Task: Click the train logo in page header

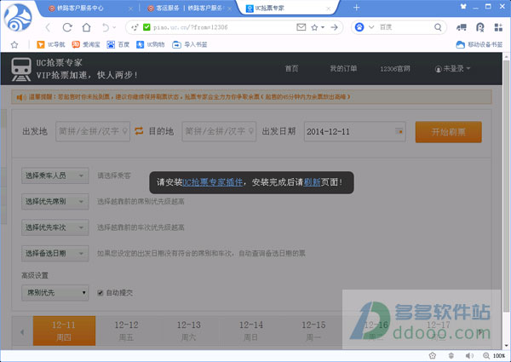Action: pyautogui.click(x=21, y=69)
